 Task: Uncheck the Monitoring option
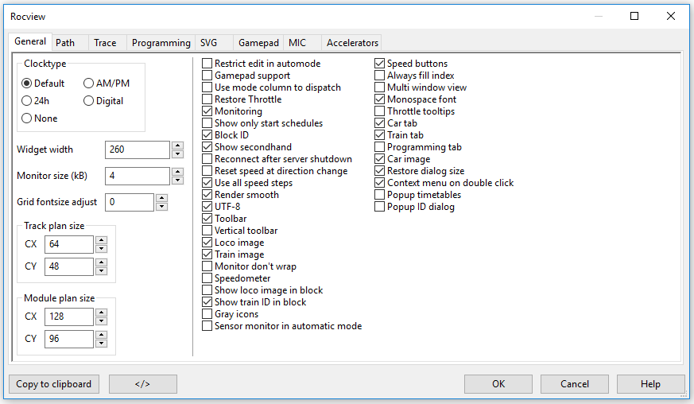pos(207,111)
